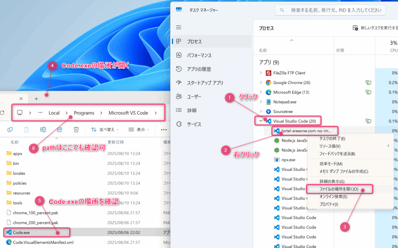Open the リソース値(V) submenu
The width and height of the screenshot is (398, 248).
pos(350,146)
